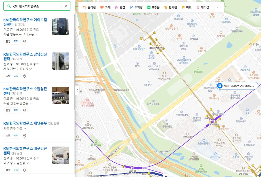Collapse the search results side panel
The height and width of the screenshot is (177, 261).
[77, 90]
